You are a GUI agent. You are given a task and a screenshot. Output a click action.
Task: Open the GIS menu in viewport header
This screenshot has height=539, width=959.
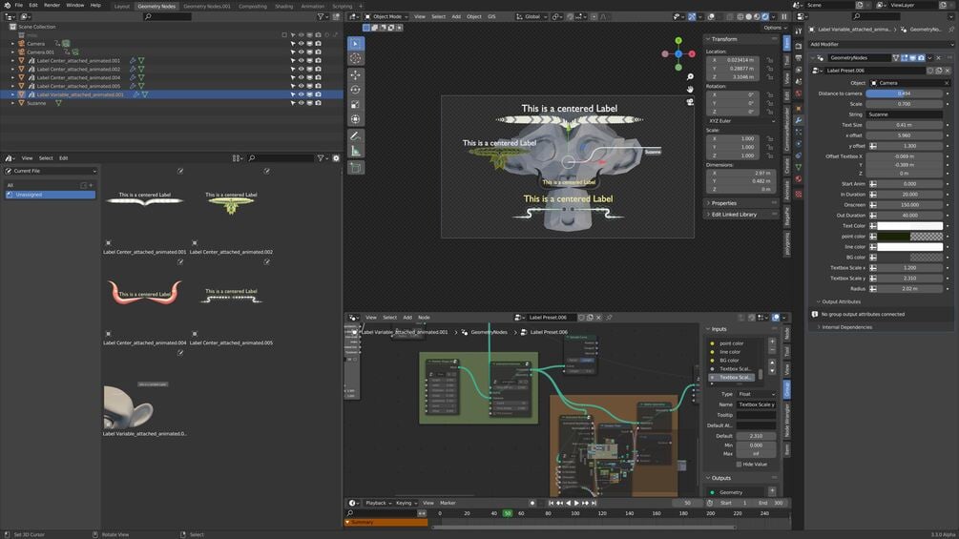pyautogui.click(x=491, y=16)
